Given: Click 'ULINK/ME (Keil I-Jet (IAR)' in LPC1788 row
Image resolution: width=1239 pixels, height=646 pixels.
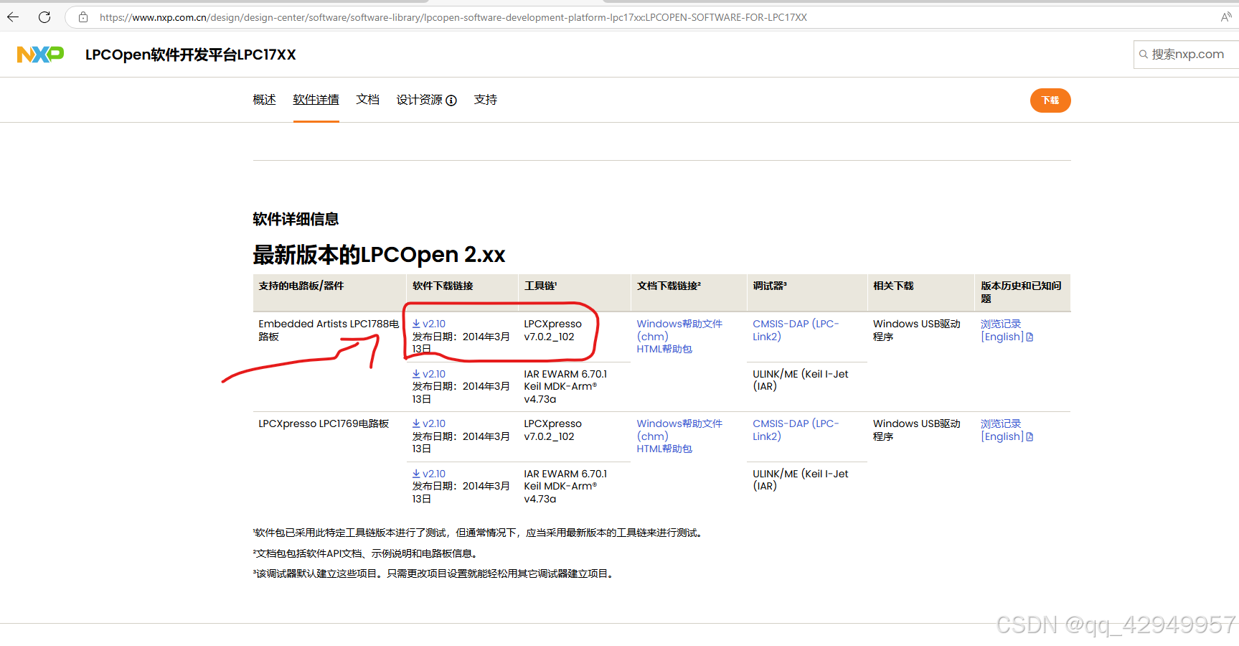Looking at the screenshot, I should [x=801, y=380].
